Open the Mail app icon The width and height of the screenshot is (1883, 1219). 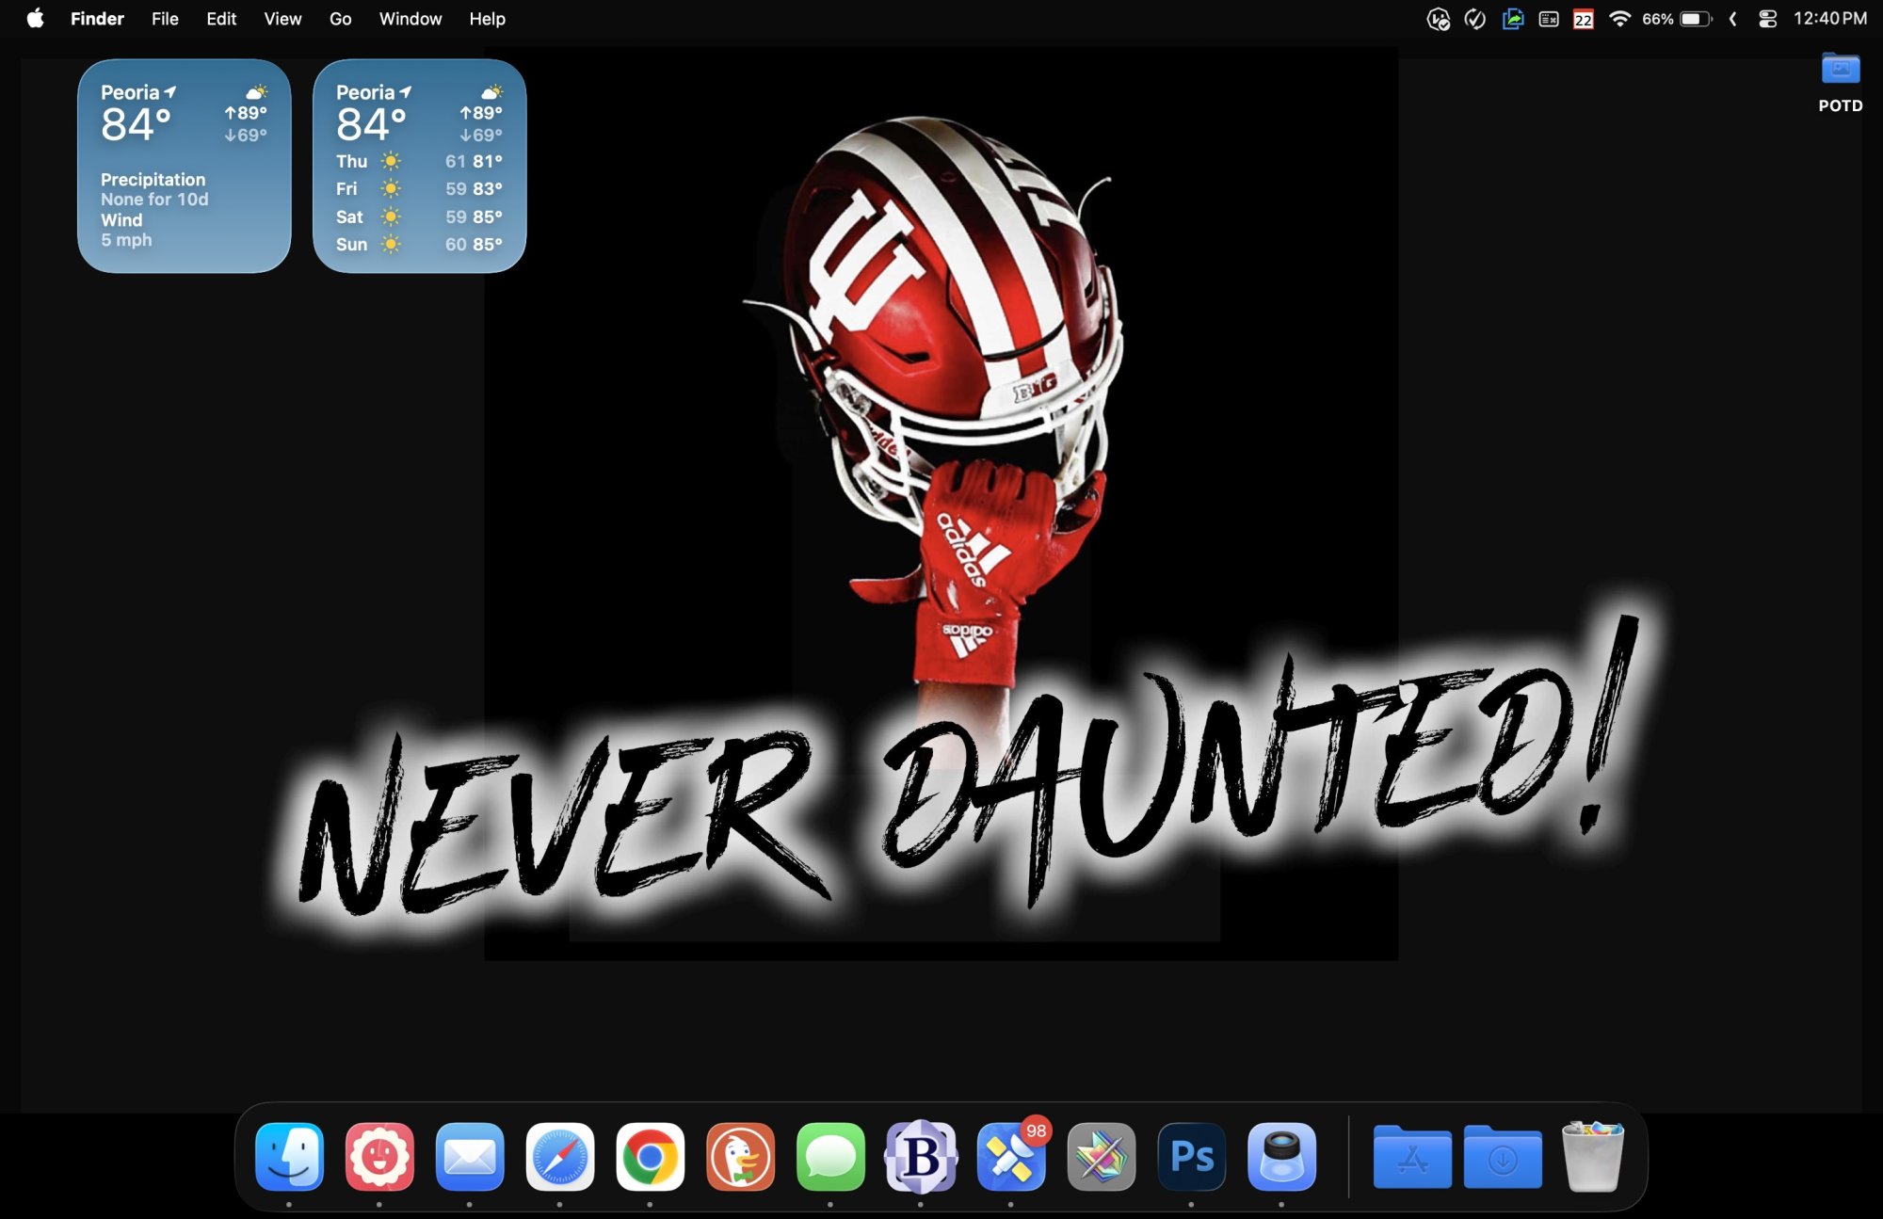470,1156
